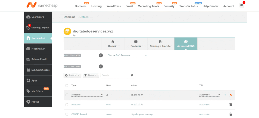Go to Dashboard in the sidebar
The width and height of the screenshot is (259, 118).
(38, 17)
